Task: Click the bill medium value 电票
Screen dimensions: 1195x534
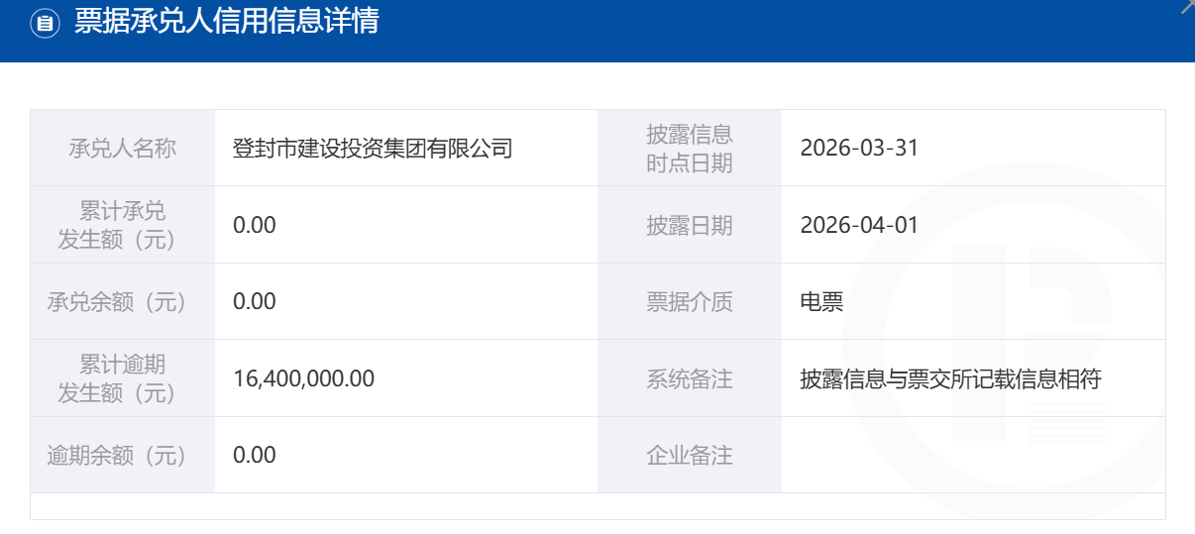Action: (x=821, y=301)
